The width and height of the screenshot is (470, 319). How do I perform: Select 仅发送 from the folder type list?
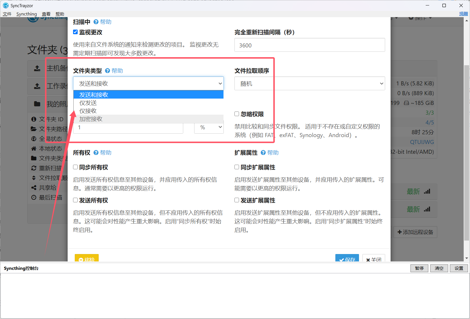pyautogui.click(x=88, y=103)
